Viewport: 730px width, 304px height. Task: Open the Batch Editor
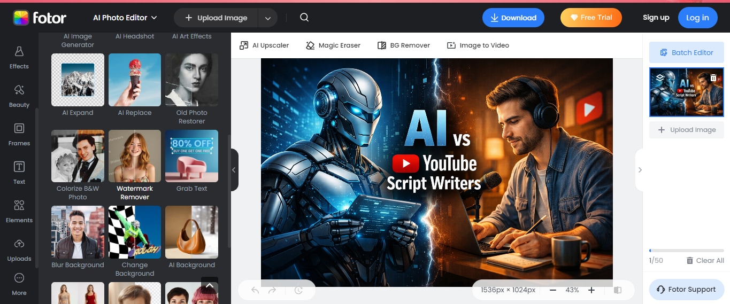[687, 52]
